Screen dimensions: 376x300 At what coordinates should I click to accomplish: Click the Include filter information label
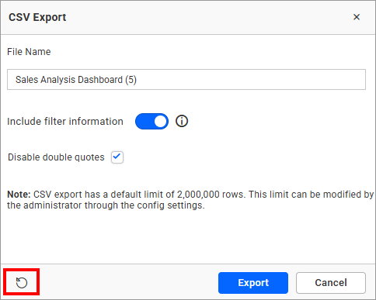[x=65, y=122]
